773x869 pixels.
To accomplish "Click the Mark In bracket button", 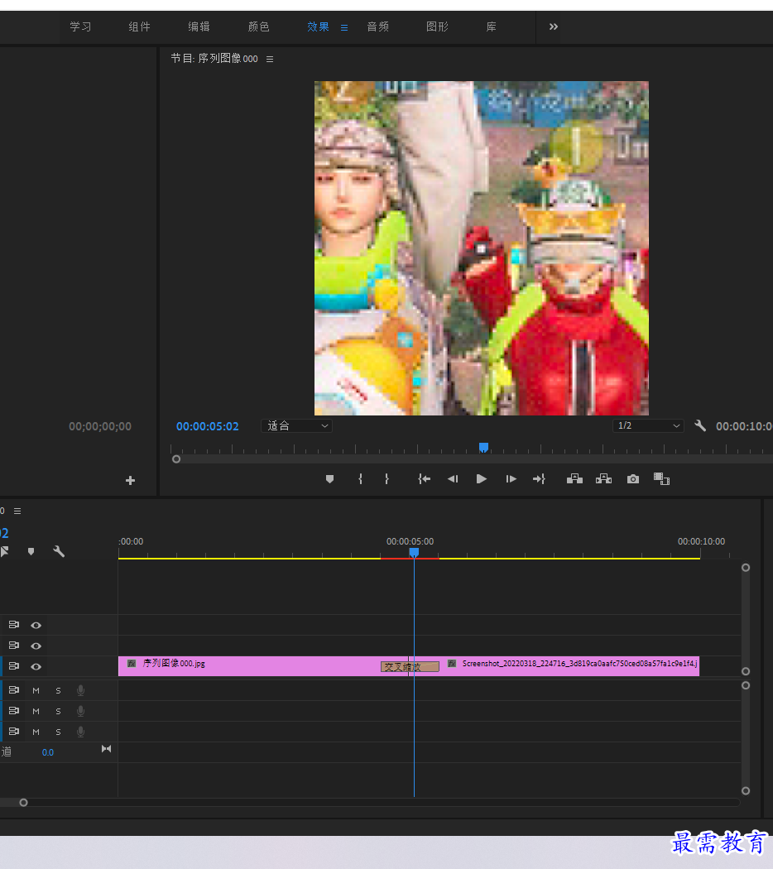I will click(x=360, y=479).
